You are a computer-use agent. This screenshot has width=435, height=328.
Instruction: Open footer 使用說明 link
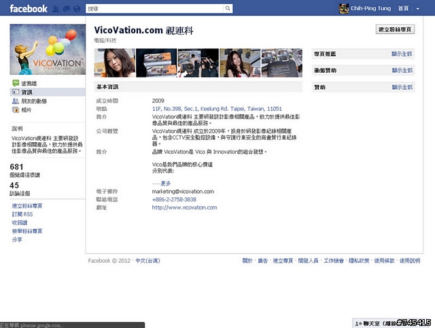pos(410,261)
